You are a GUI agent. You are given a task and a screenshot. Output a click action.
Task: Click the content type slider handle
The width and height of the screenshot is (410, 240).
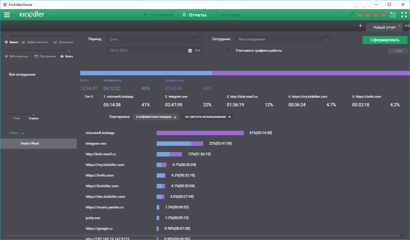pos(69,51)
